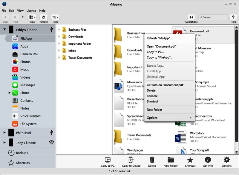The image size is (239, 175).
Task: Open Notes in the sidebar
Action: point(25,108)
